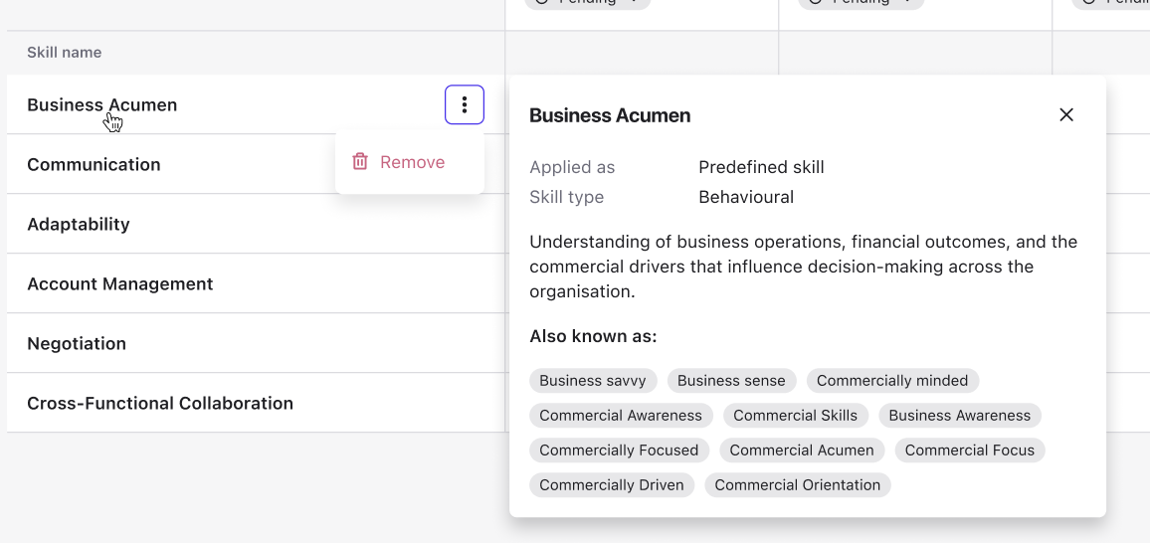Select the Account Management skill row
This screenshot has height=543, width=1150.
coord(256,283)
